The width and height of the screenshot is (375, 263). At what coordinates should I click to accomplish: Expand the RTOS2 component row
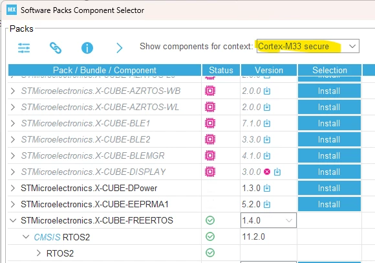tap(39, 253)
